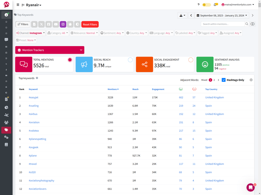Toggle the yellow theme switch
The width and height of the screenshot is (261, 195).
207,4
